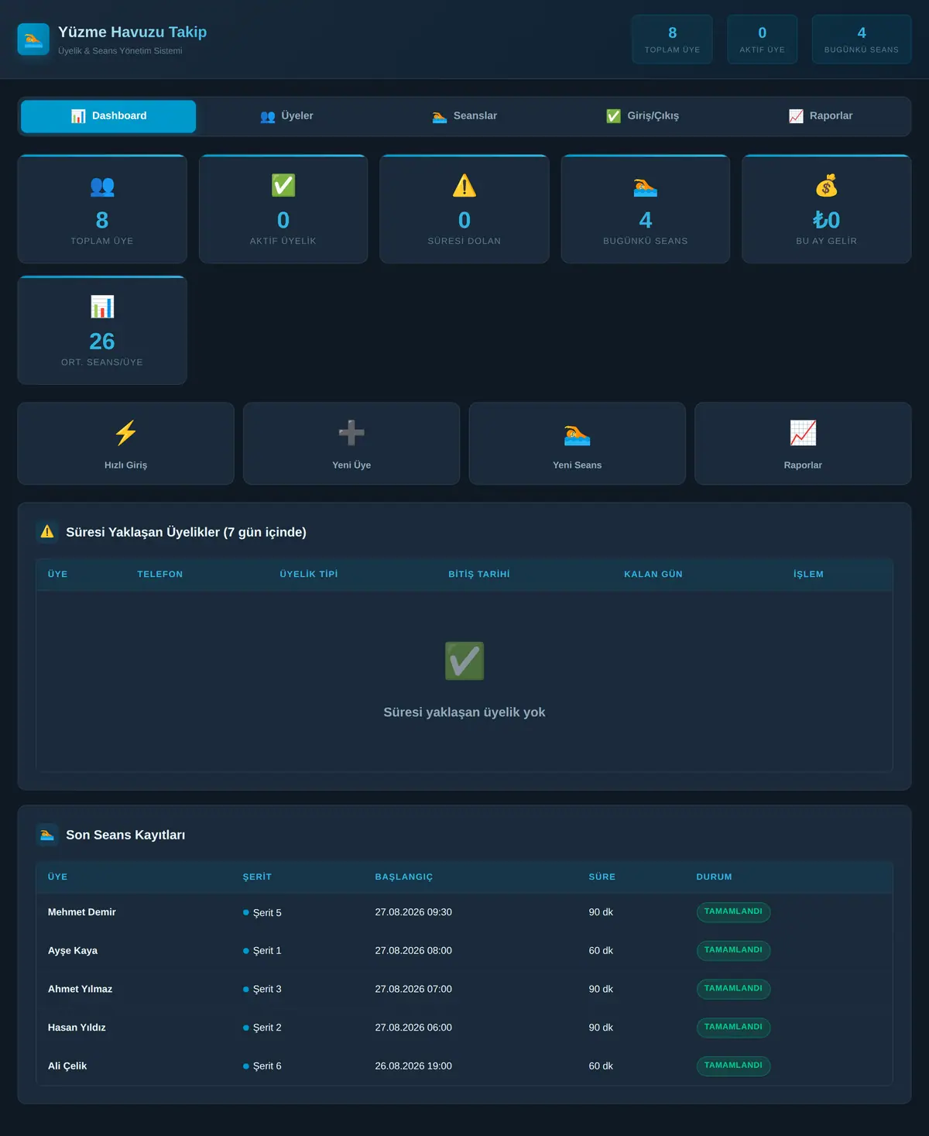Click Mehmet Demir in session records
Image resolution: width=929 pixels, height=1136 pixels.
coord(82,912)
